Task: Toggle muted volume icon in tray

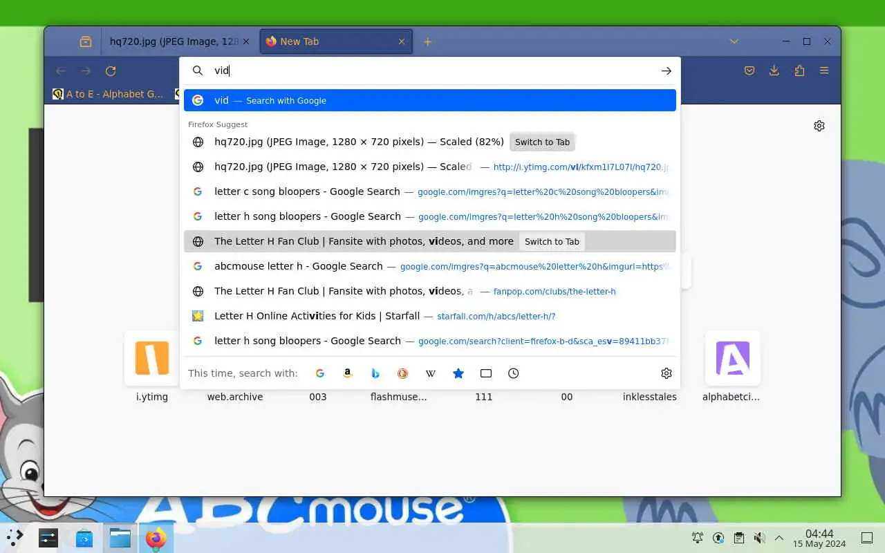Action: tap(759, 538)
